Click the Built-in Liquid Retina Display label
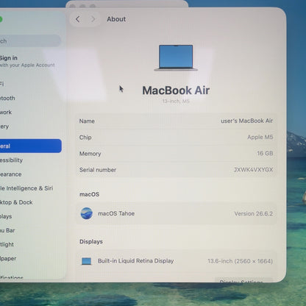This screenshot has width=306, height=306. pyautogui.click(x=135, y=261)
